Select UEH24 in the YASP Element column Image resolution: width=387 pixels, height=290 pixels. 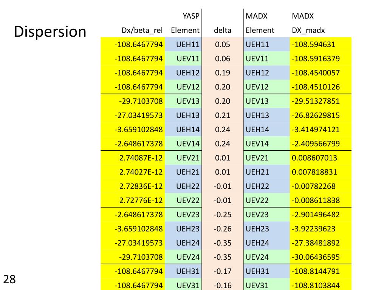188,243
